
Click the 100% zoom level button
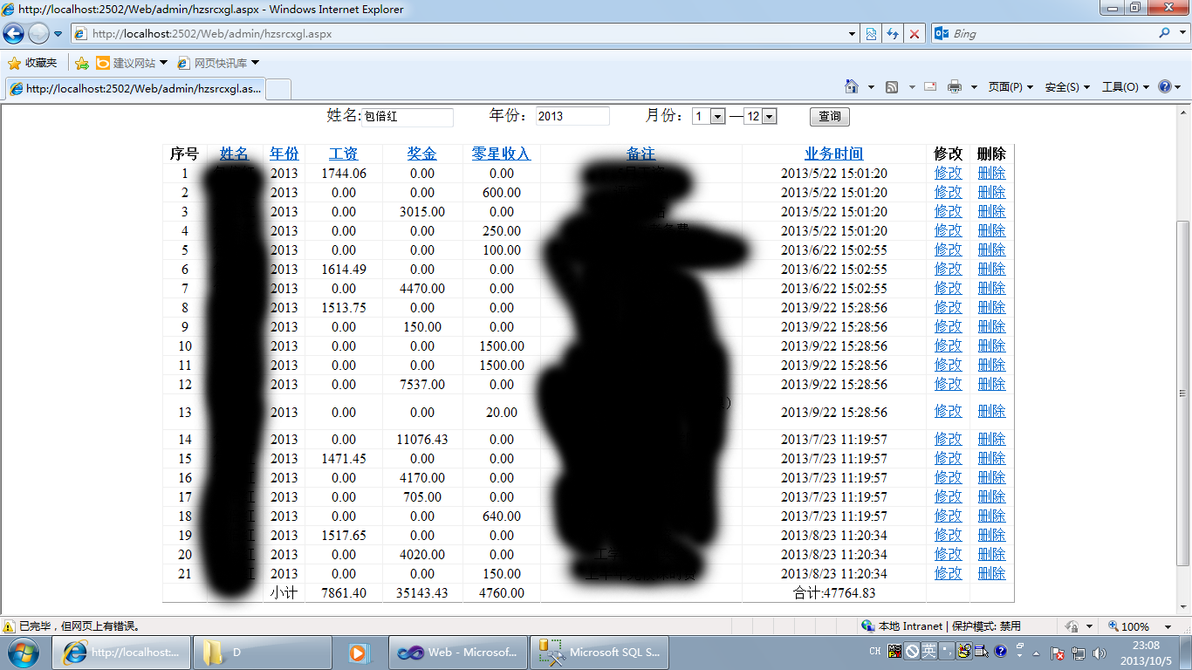(1128, 626)
